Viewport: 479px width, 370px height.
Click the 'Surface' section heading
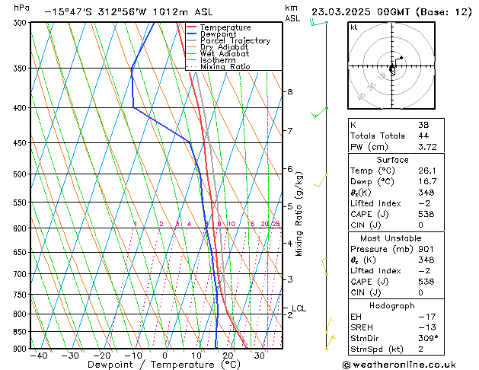(392, 160)
